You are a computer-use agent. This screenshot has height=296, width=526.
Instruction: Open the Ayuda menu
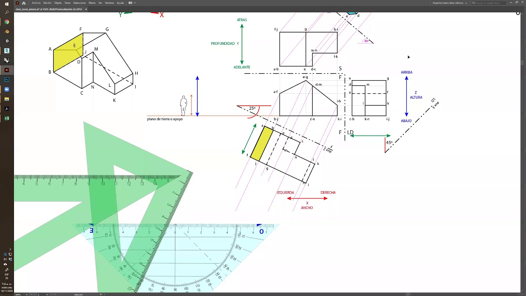coord(120,3)
